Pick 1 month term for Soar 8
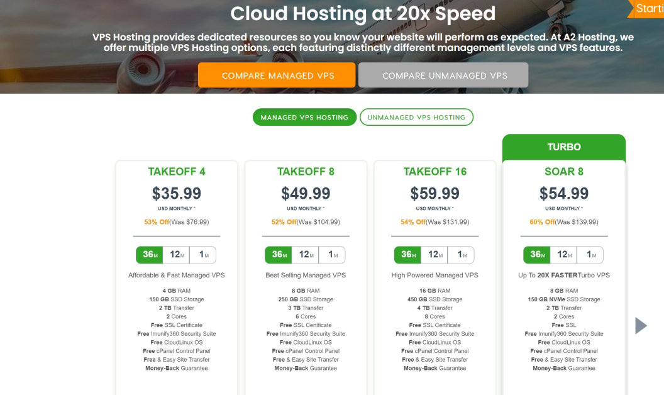This screenshot has width=664, height=395. coord(590,255)
